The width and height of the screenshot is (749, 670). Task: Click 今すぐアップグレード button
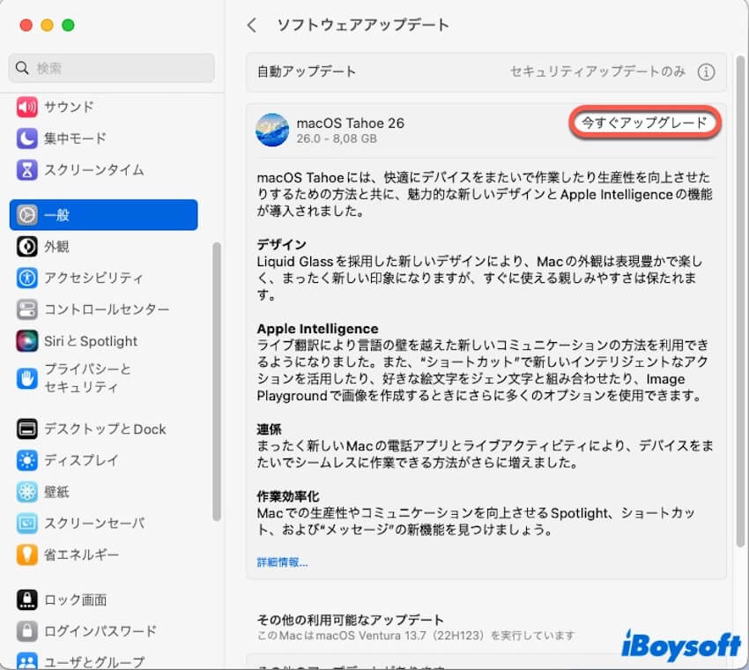(644, 123)
